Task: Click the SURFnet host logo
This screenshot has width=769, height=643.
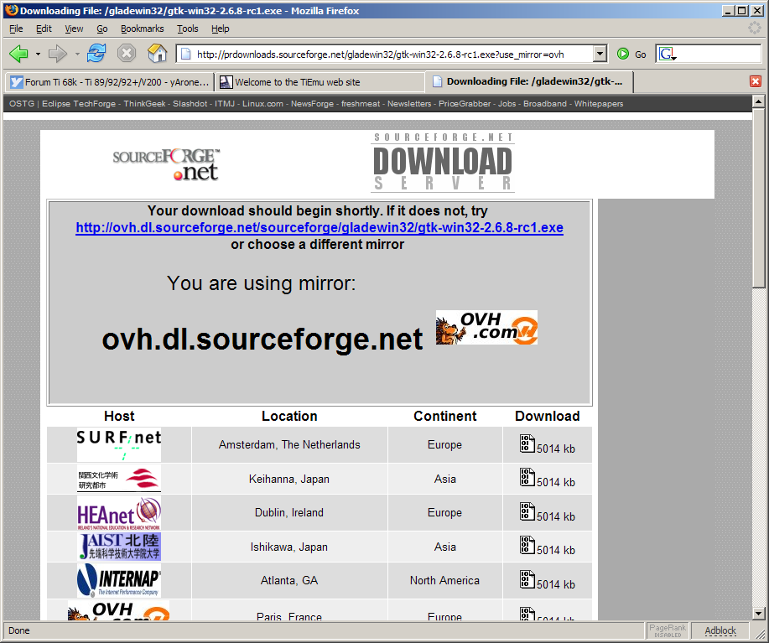Action: (119, 444)
